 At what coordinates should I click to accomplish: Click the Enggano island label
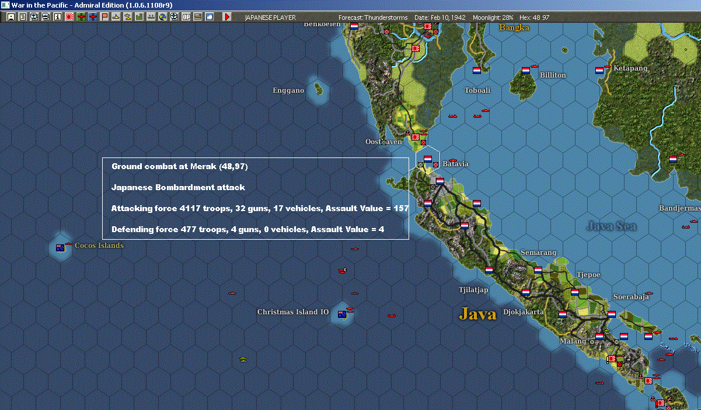click(x=288, y=90)
